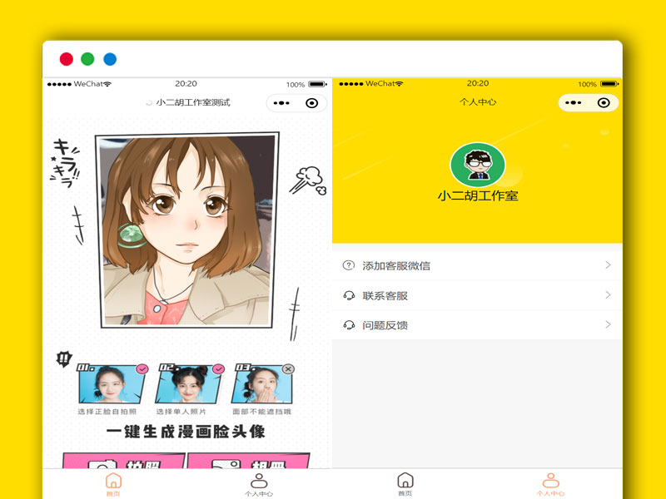Switch to the 个人中心 tab on the left panel
The image size is (666, 499).
(x=261, y=481)
